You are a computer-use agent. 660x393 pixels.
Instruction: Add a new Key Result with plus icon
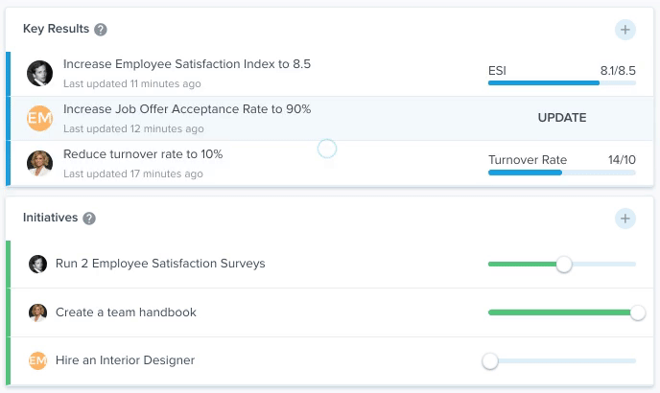pos(625,30)
